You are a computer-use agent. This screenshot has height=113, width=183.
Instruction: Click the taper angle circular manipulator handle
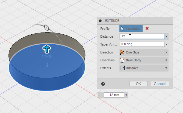pyautogui.click(x=47, y=28)
